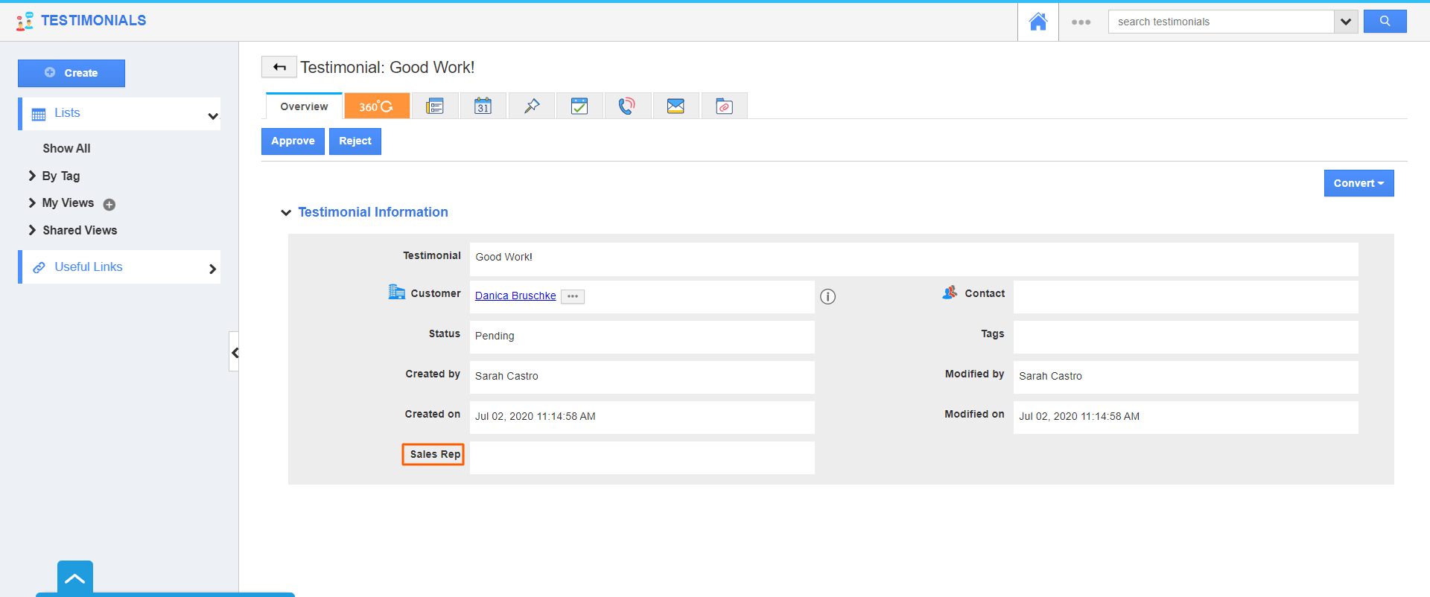Open the more options ellipsis in header
The height and width of the screenshot is (597, 1430).
(x=1081, y=22)
